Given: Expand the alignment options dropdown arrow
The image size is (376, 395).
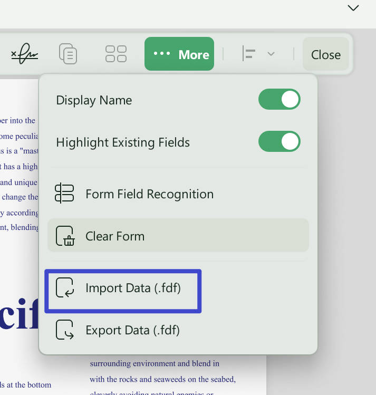Looking at the screenshot, I should pyautogui.click(x=271, y=54).
